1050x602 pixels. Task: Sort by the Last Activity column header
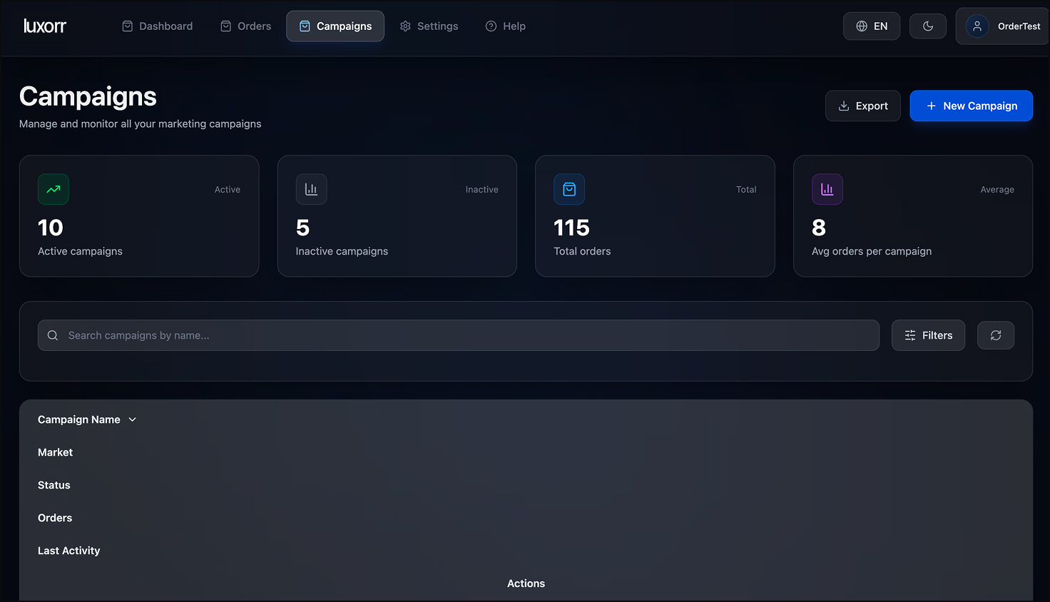pyautogui.click(x=68, y=551)
